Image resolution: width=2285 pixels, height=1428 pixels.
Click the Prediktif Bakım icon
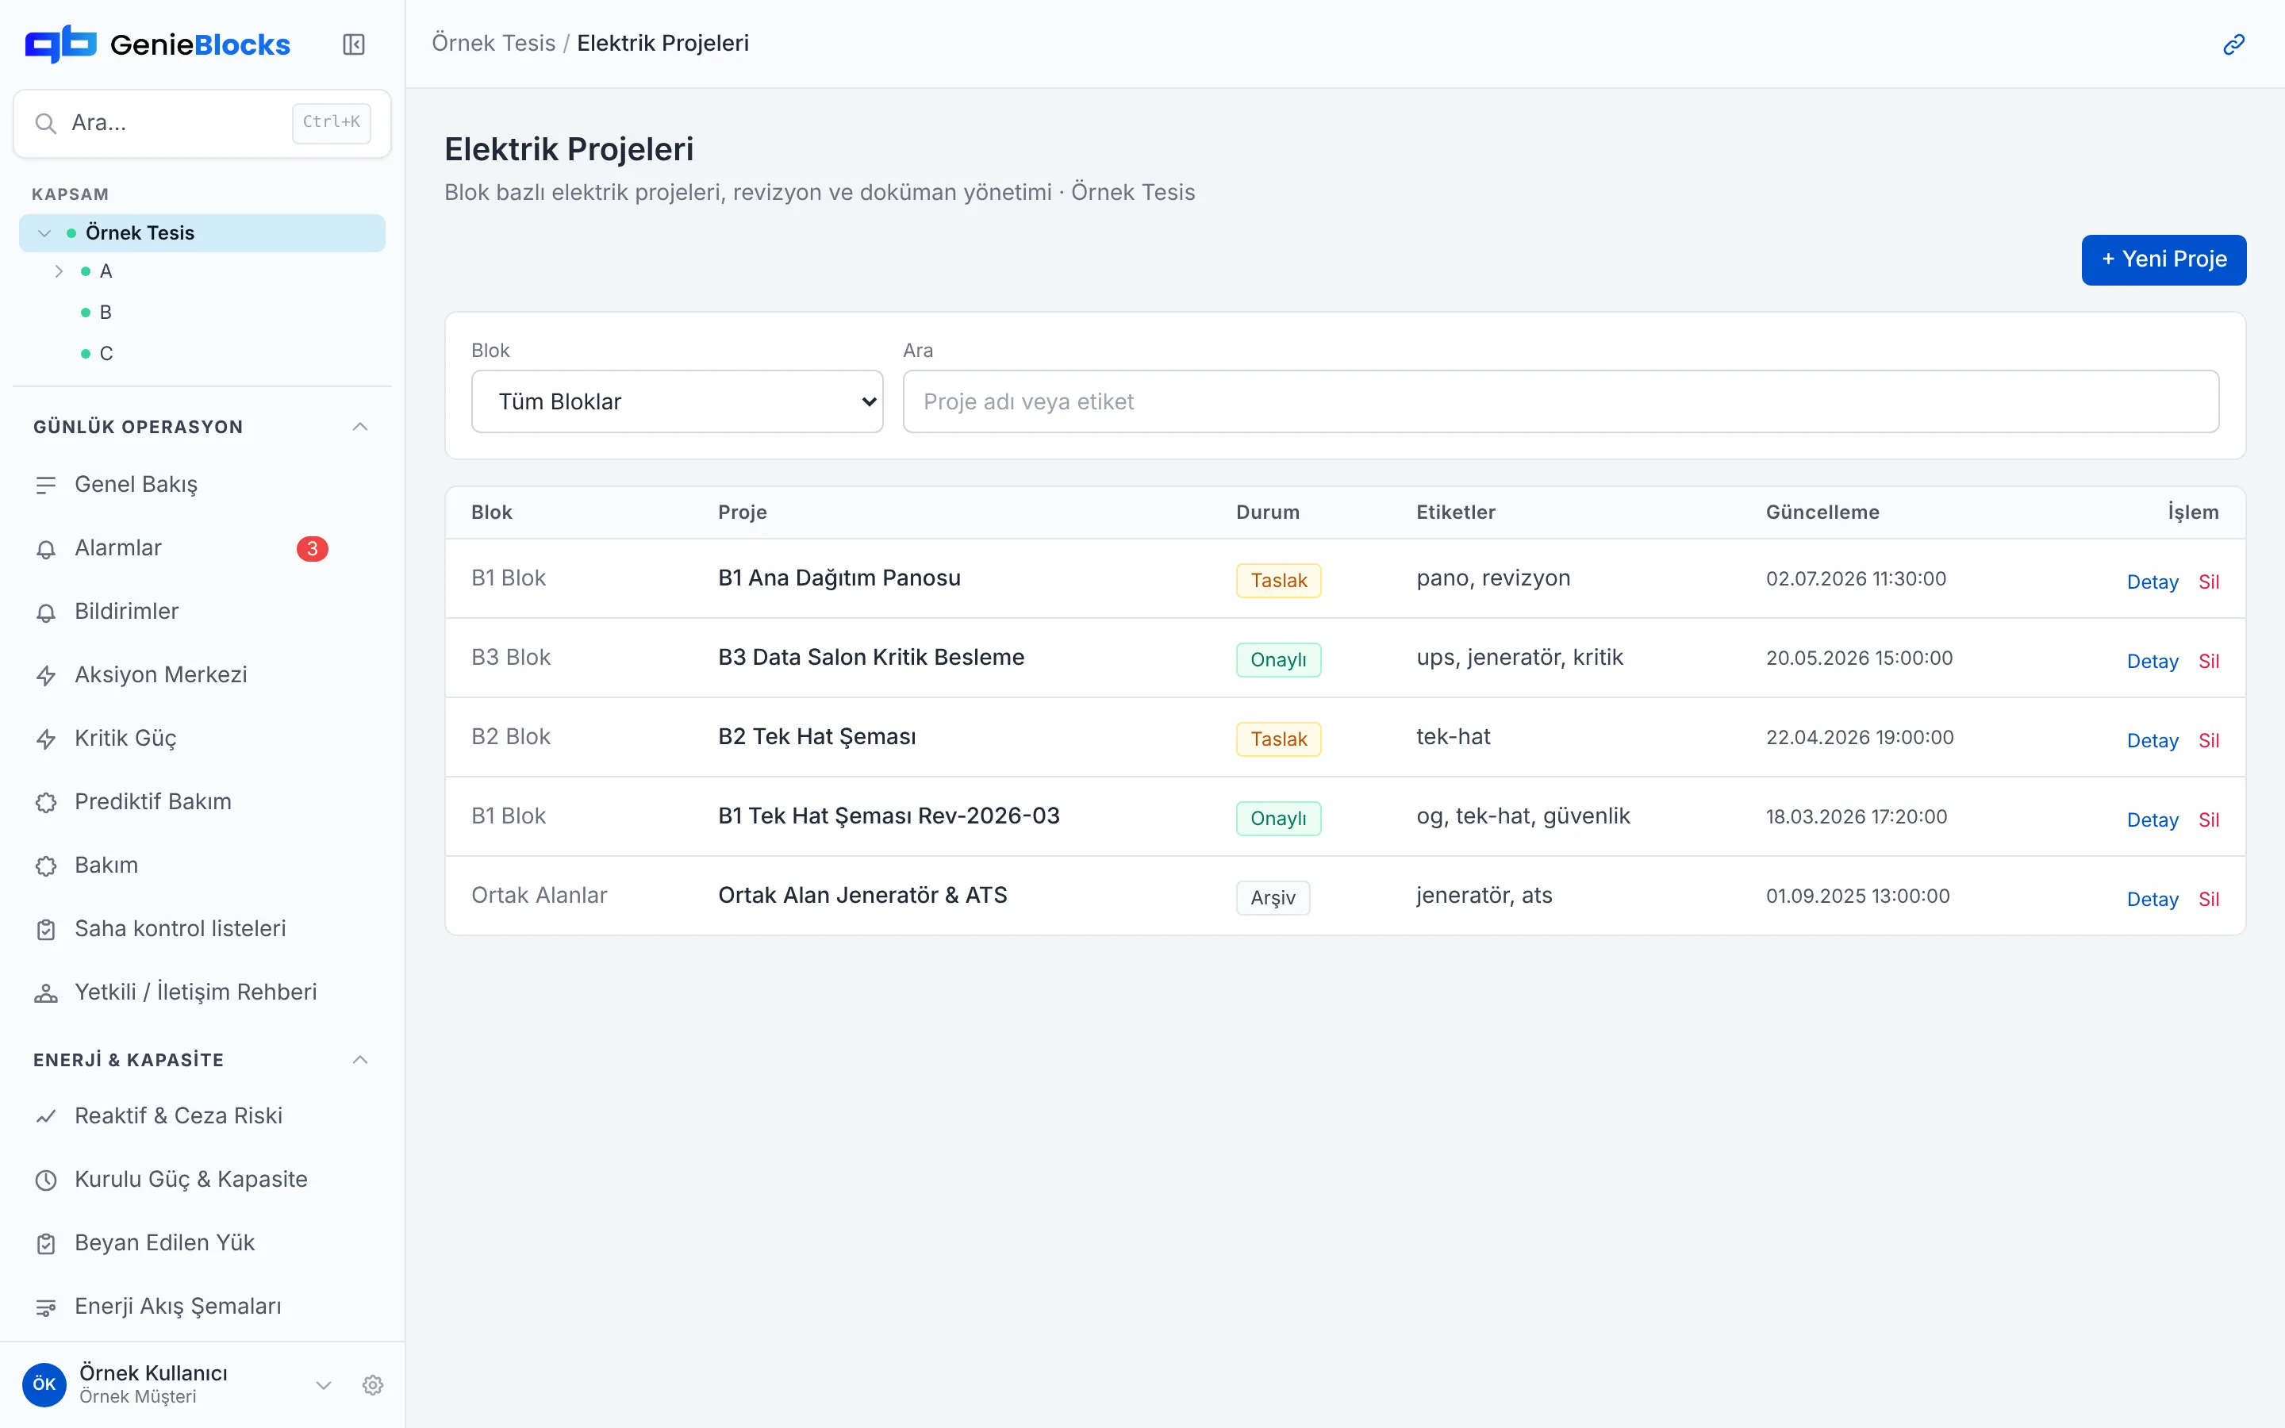(x=45, y=803)
